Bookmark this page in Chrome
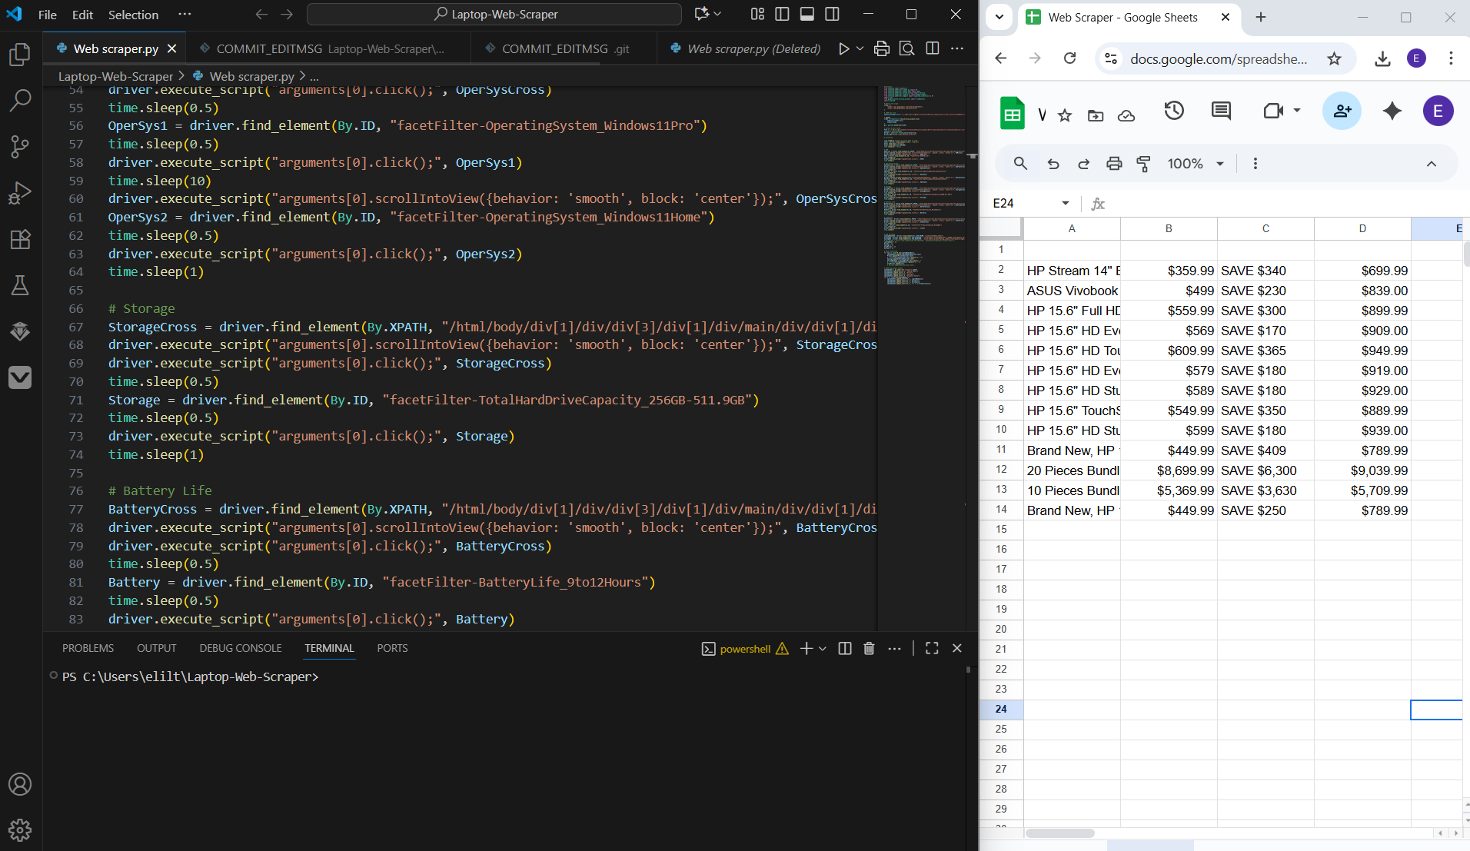The height and width of the screenshot is (851, 1470). pos(1334,58)
